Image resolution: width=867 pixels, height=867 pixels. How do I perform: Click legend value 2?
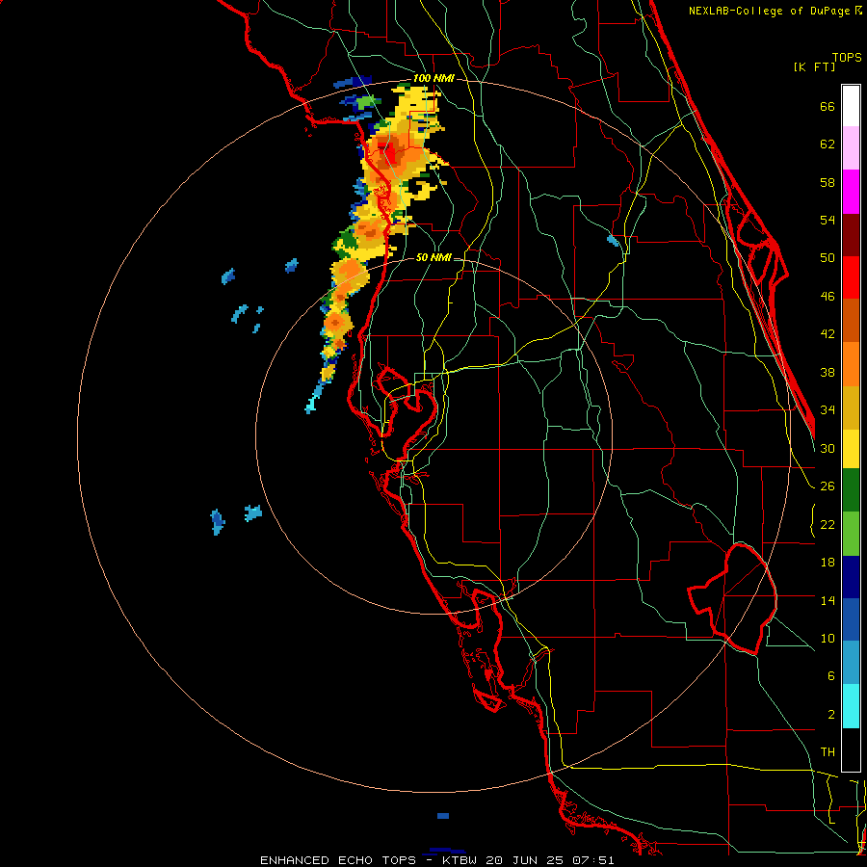point(830,715)
